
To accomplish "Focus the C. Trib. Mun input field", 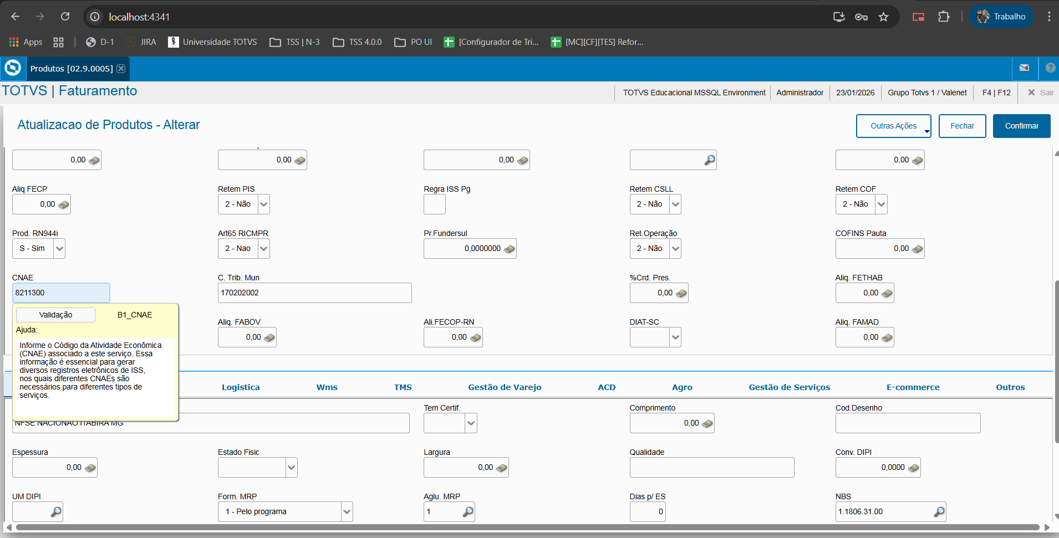I will [314, 293].
